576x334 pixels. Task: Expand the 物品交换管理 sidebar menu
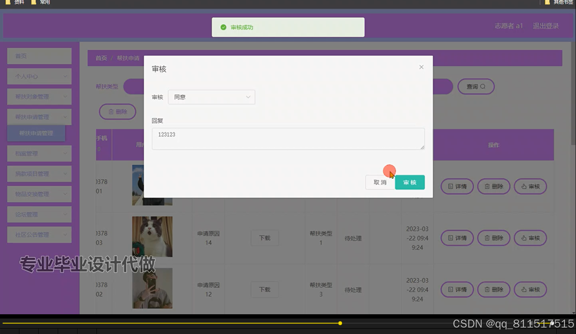tap(39, 194)
